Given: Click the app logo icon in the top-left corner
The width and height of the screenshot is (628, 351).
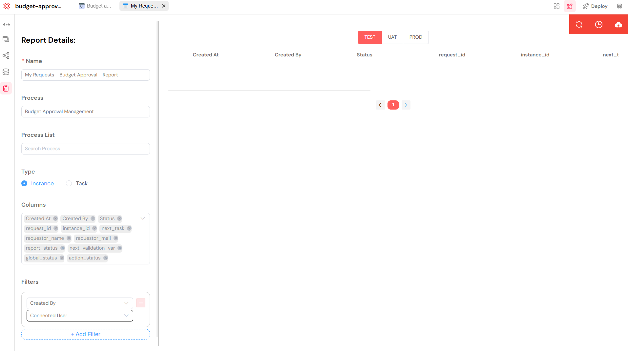Looking at the screenshot, I should [x=7, y=6].
